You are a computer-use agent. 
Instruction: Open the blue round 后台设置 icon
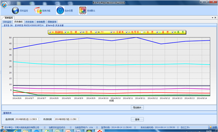(x=60, y=11)
